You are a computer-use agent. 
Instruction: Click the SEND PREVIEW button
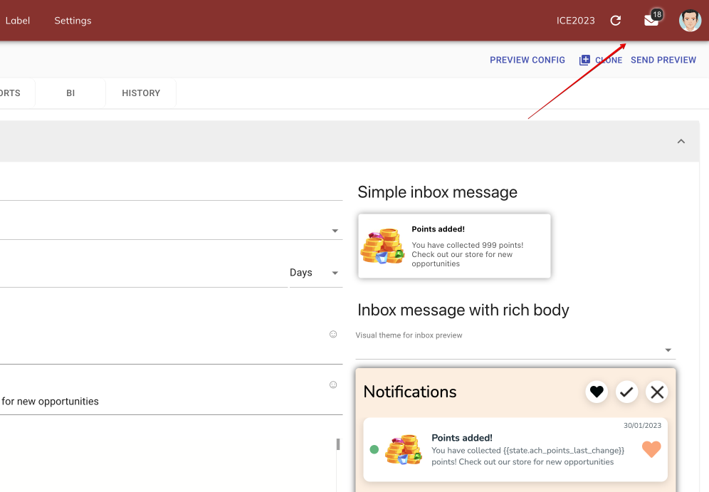click(x=663, y=61)
